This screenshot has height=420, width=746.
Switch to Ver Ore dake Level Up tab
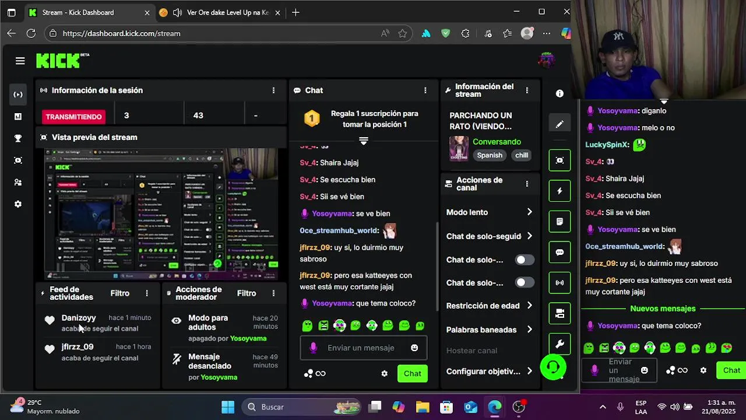click(x=219, y=12)
